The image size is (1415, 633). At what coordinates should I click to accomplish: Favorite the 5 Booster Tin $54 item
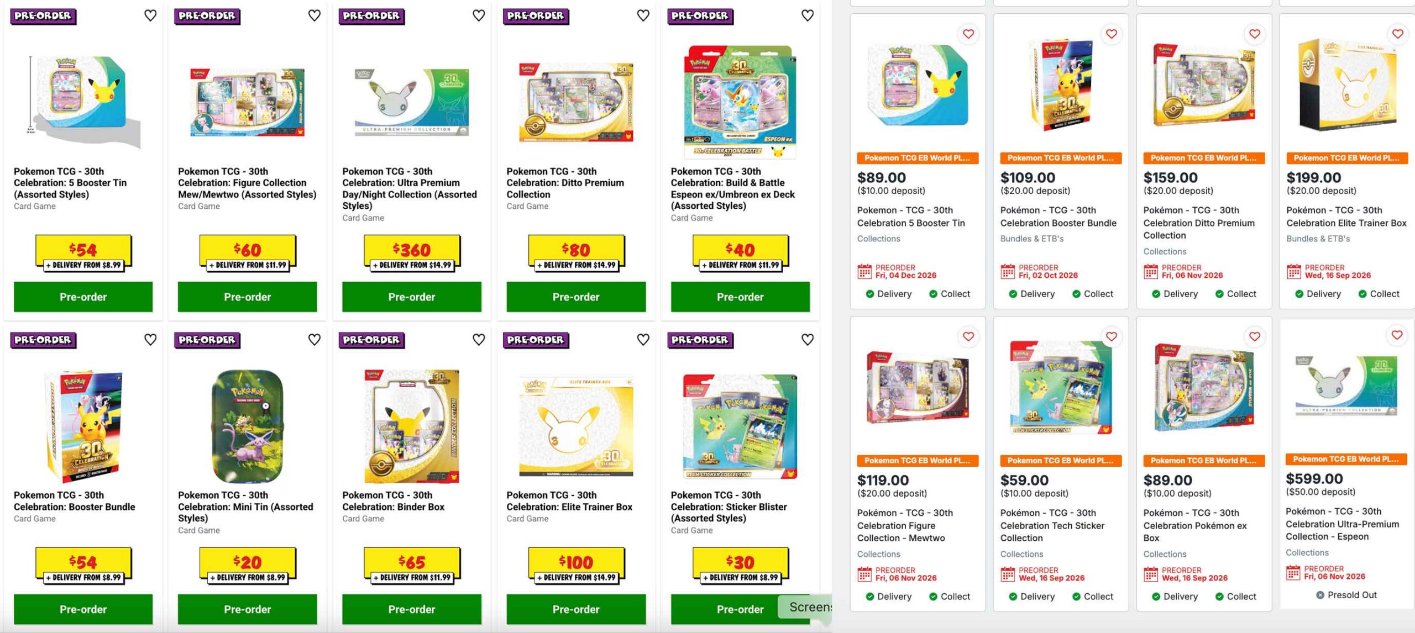[x=150, y=15]
